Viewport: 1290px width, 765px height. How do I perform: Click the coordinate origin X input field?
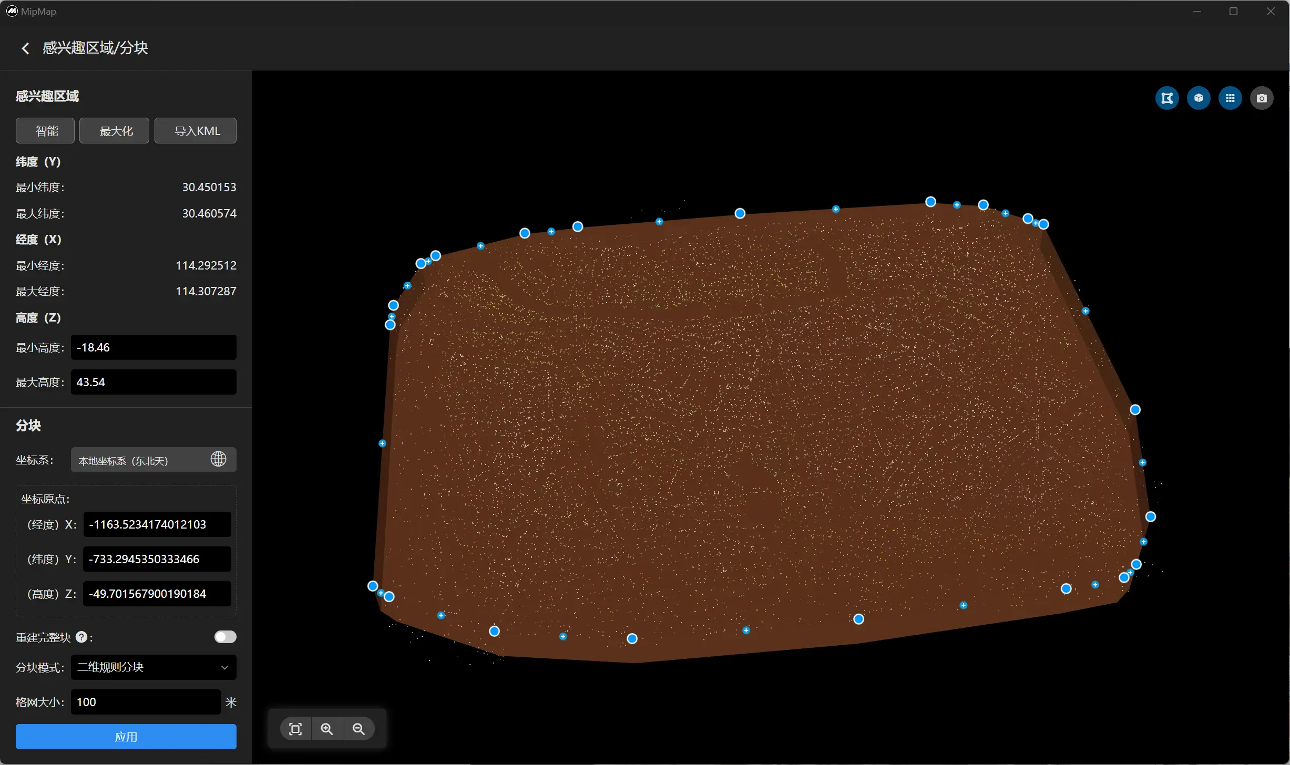pos(157,524)
